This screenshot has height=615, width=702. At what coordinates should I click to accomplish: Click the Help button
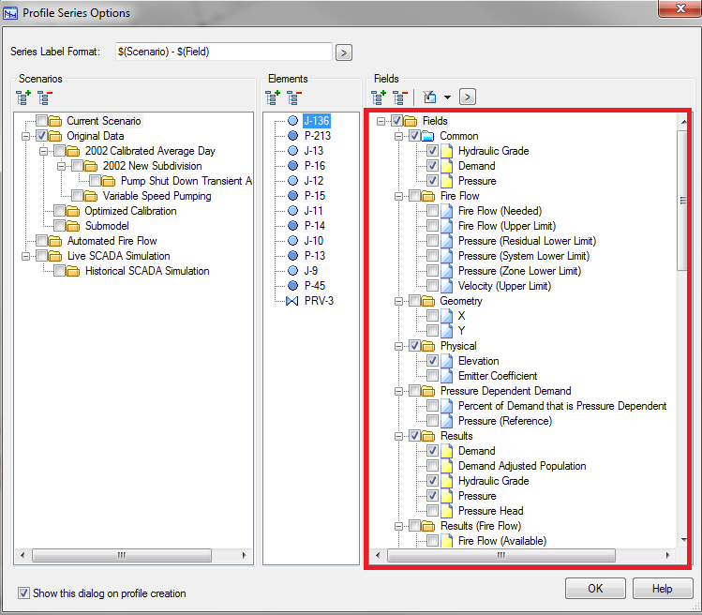click(x=662, y=588)
